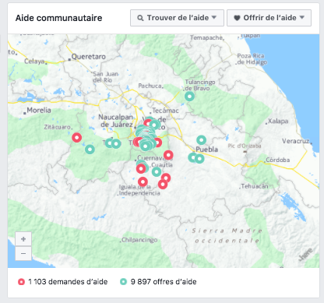Image resolution: width=324 pixels, height=303 pixels.
Task: Select the green marker near Tulancingo de Bravo
Action: click(x=189, y=97)
